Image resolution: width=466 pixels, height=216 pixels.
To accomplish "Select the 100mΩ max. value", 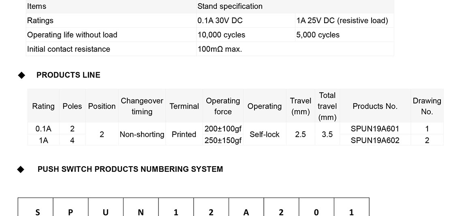I will [x=220, y=49].
